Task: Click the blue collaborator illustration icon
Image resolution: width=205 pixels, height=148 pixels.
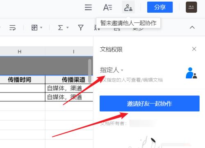Action: pos(191,73)
